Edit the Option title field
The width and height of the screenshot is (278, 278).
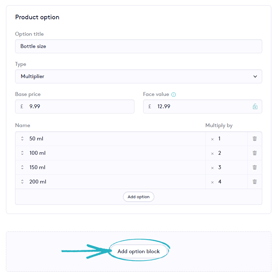[x=138, y=46]
